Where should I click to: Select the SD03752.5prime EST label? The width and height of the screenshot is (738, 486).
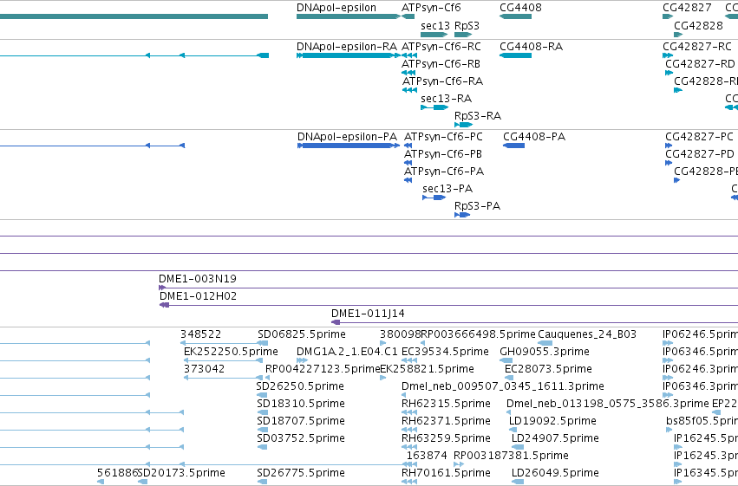[301, 438]
